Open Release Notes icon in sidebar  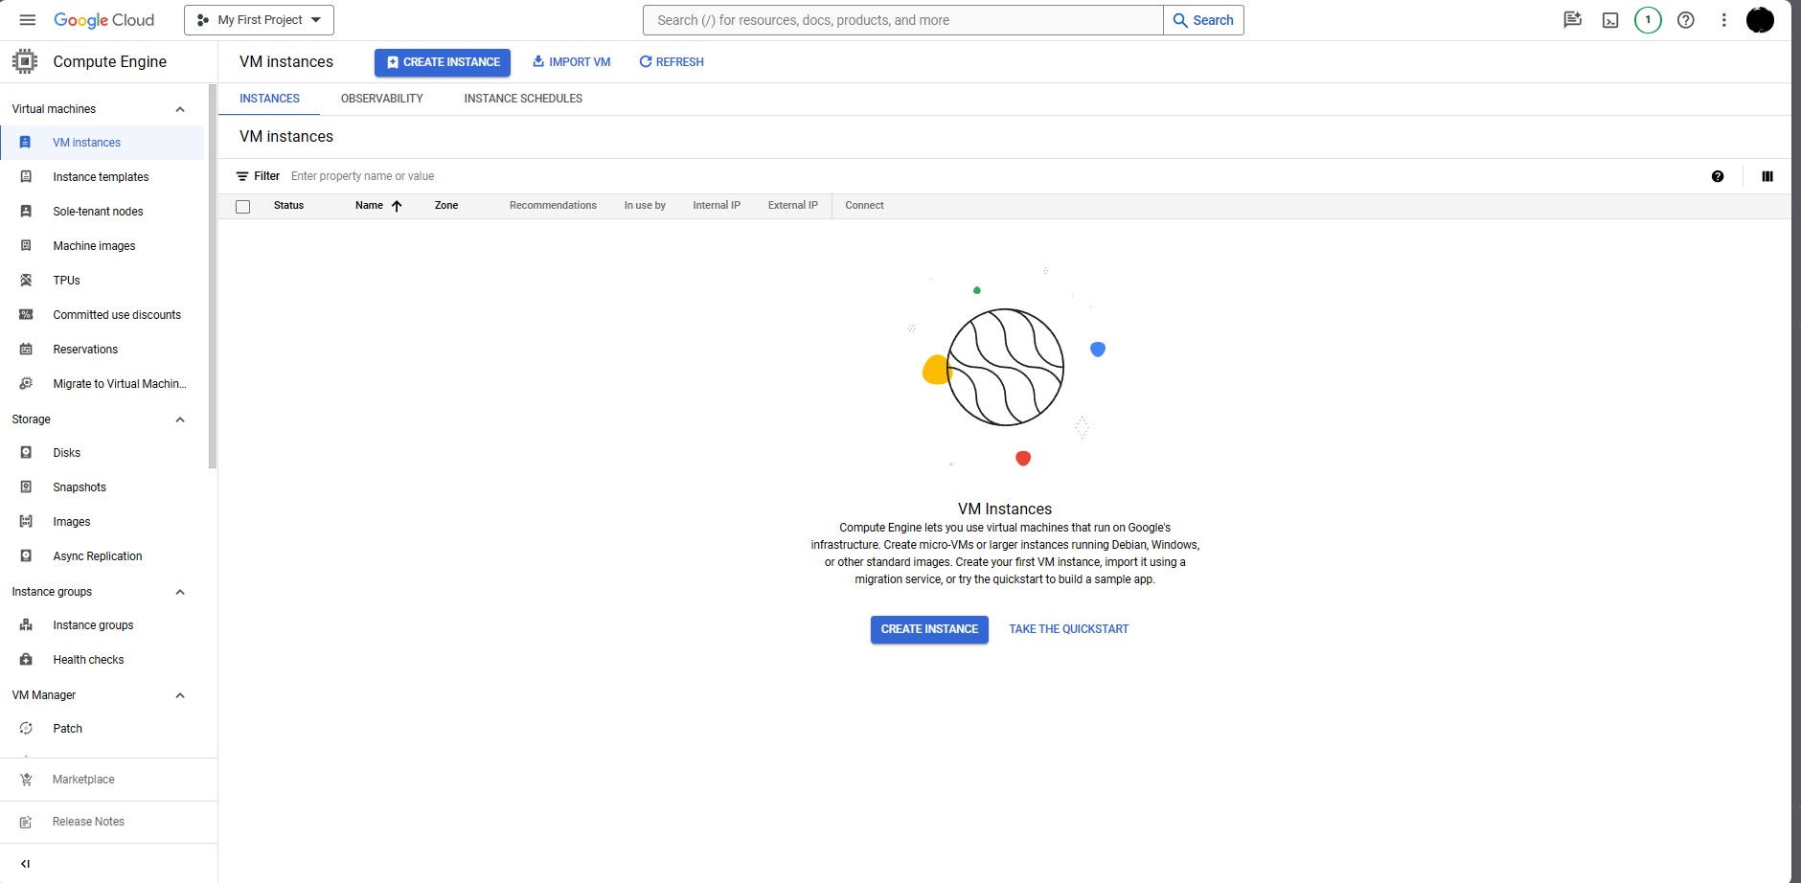[x=26, y=822]
